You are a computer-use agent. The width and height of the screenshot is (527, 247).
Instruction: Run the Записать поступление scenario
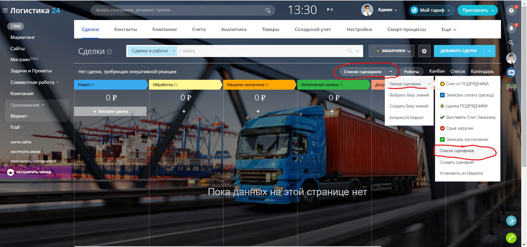pyautogui.click(x=467, y=140)
